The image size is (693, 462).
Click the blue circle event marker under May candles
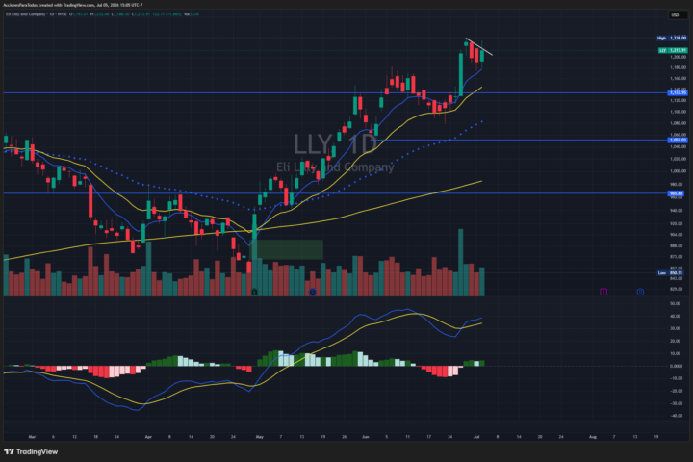313,292
